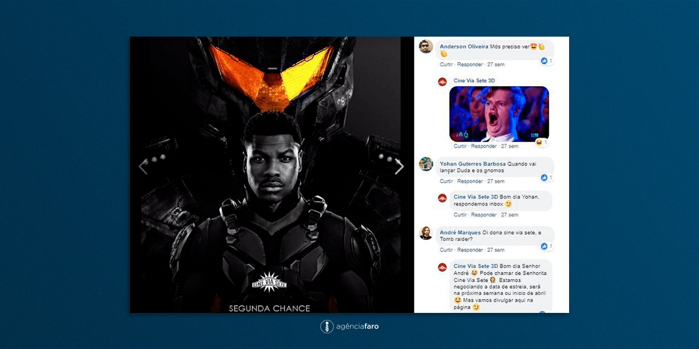Click Curtir under Yohan's comment
699x349 pixels.
coord(446,181)
